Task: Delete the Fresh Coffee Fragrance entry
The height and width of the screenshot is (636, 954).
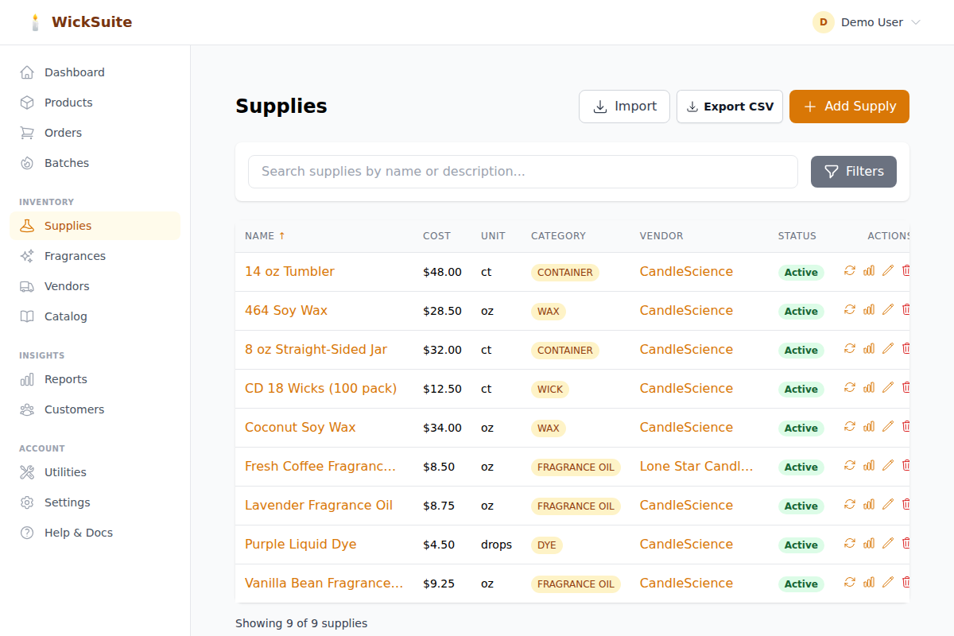Action: [906, 465]
